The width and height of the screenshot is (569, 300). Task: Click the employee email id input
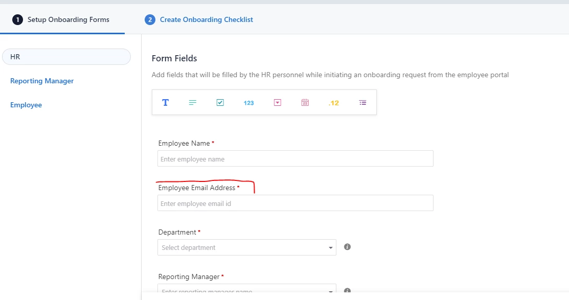295,203
